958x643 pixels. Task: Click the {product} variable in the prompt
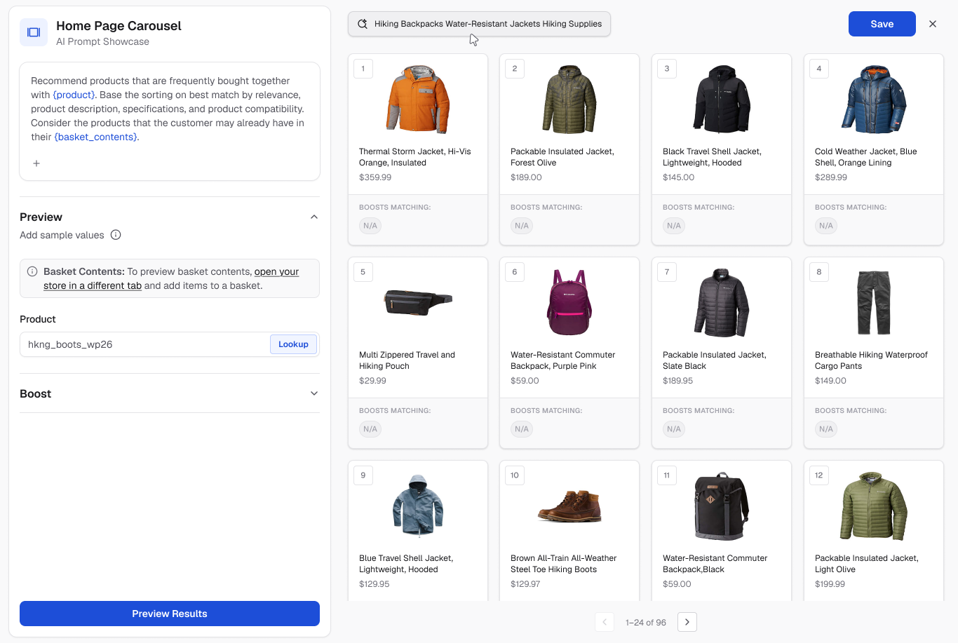(74, 95)
